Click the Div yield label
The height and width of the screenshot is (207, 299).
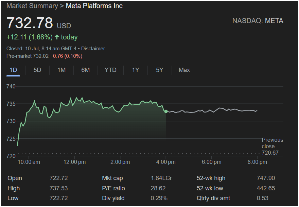[113, 198]
